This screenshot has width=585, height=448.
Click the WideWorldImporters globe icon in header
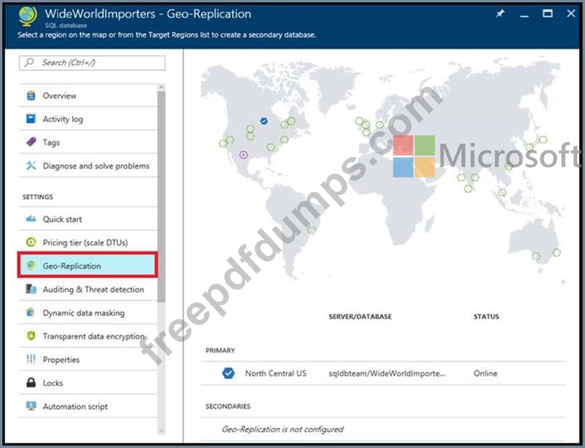point(28,16)
